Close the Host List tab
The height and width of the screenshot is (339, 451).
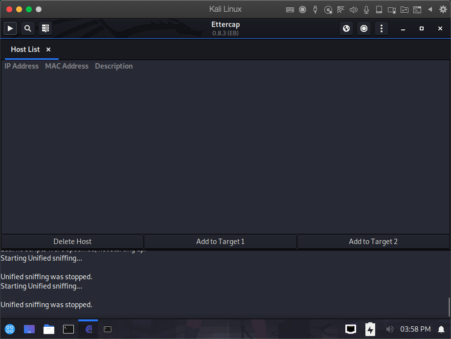click(48, 49)
